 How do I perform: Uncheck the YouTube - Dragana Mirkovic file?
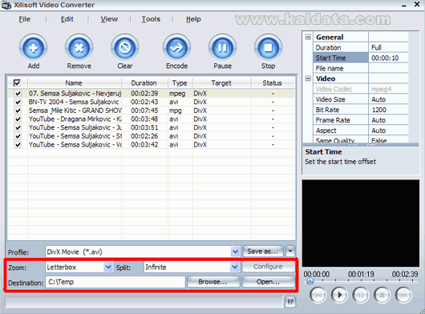[x=18, y=119]
